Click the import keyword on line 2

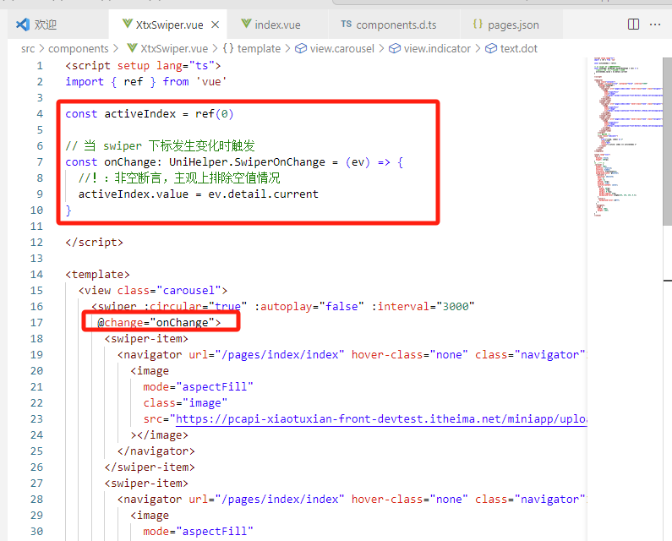(85, 81)
